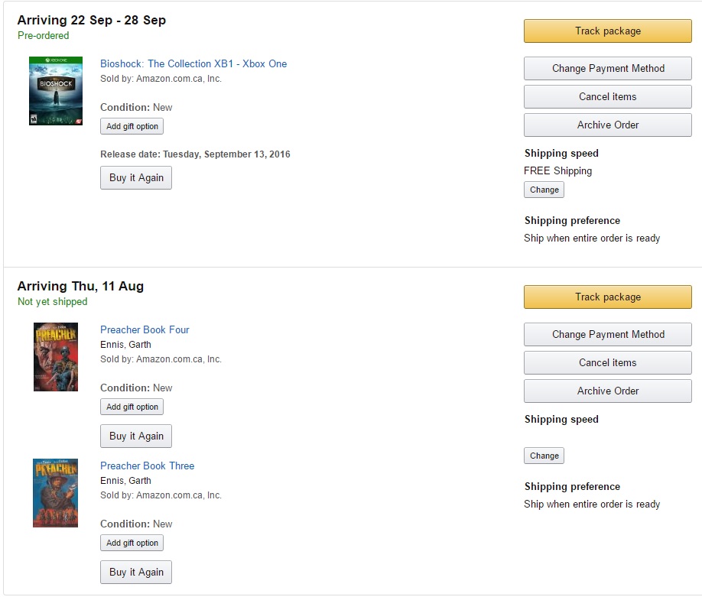Open Preacher Book Three cover image

point(55,493)
